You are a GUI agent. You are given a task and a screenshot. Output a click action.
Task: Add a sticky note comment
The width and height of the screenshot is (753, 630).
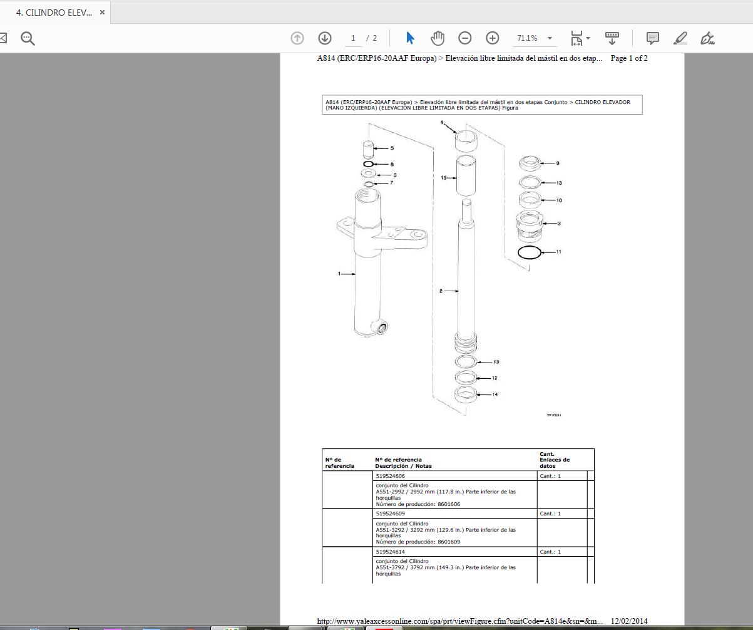pyautogui.click(x=652, y=38)
